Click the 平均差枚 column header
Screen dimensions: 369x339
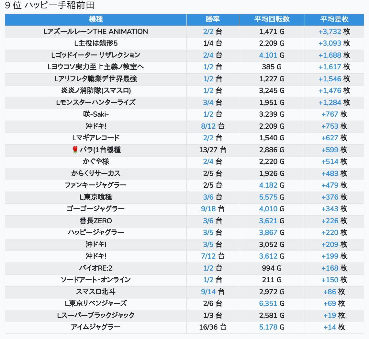tap(334, 19)
